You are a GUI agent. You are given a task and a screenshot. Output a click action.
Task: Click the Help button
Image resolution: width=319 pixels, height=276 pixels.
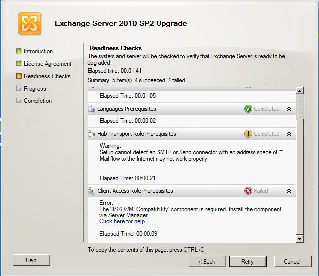[31, 260]
